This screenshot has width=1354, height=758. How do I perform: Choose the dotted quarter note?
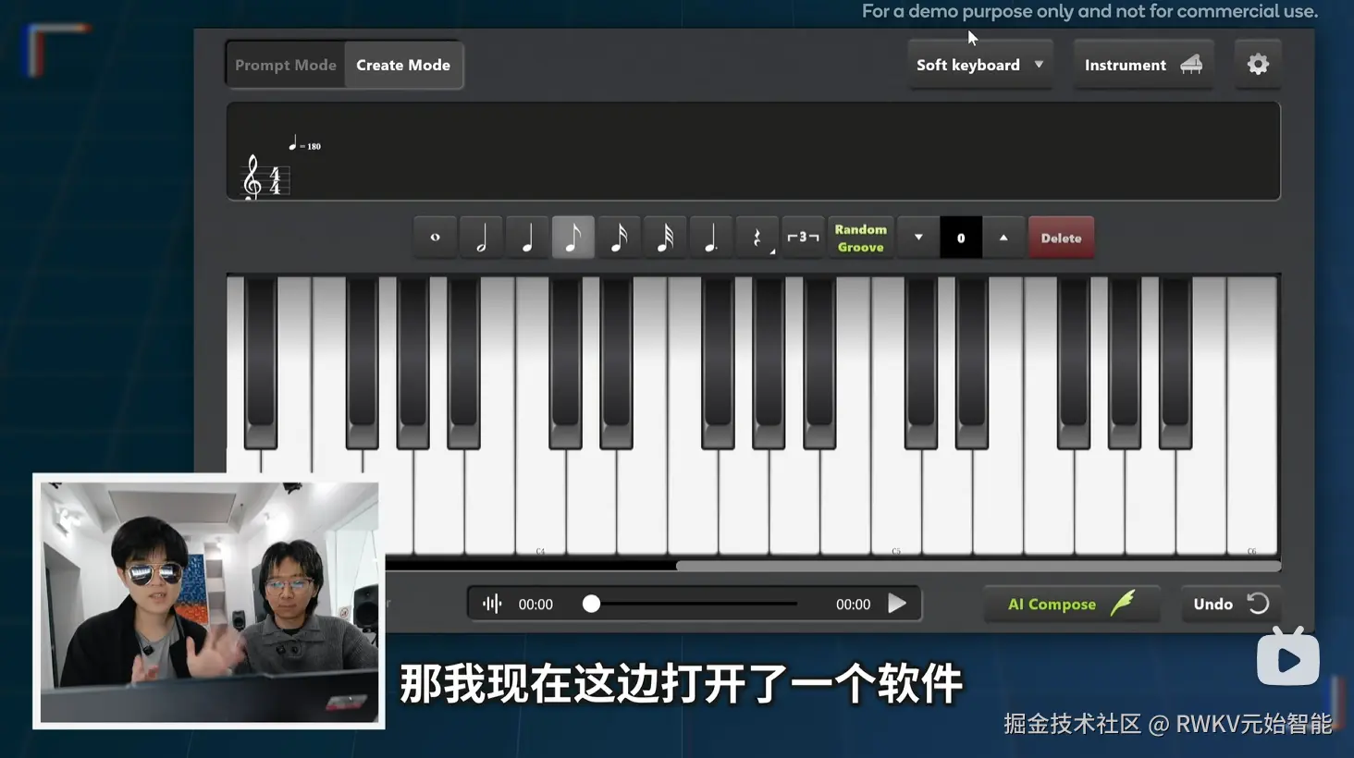point(711,237)
